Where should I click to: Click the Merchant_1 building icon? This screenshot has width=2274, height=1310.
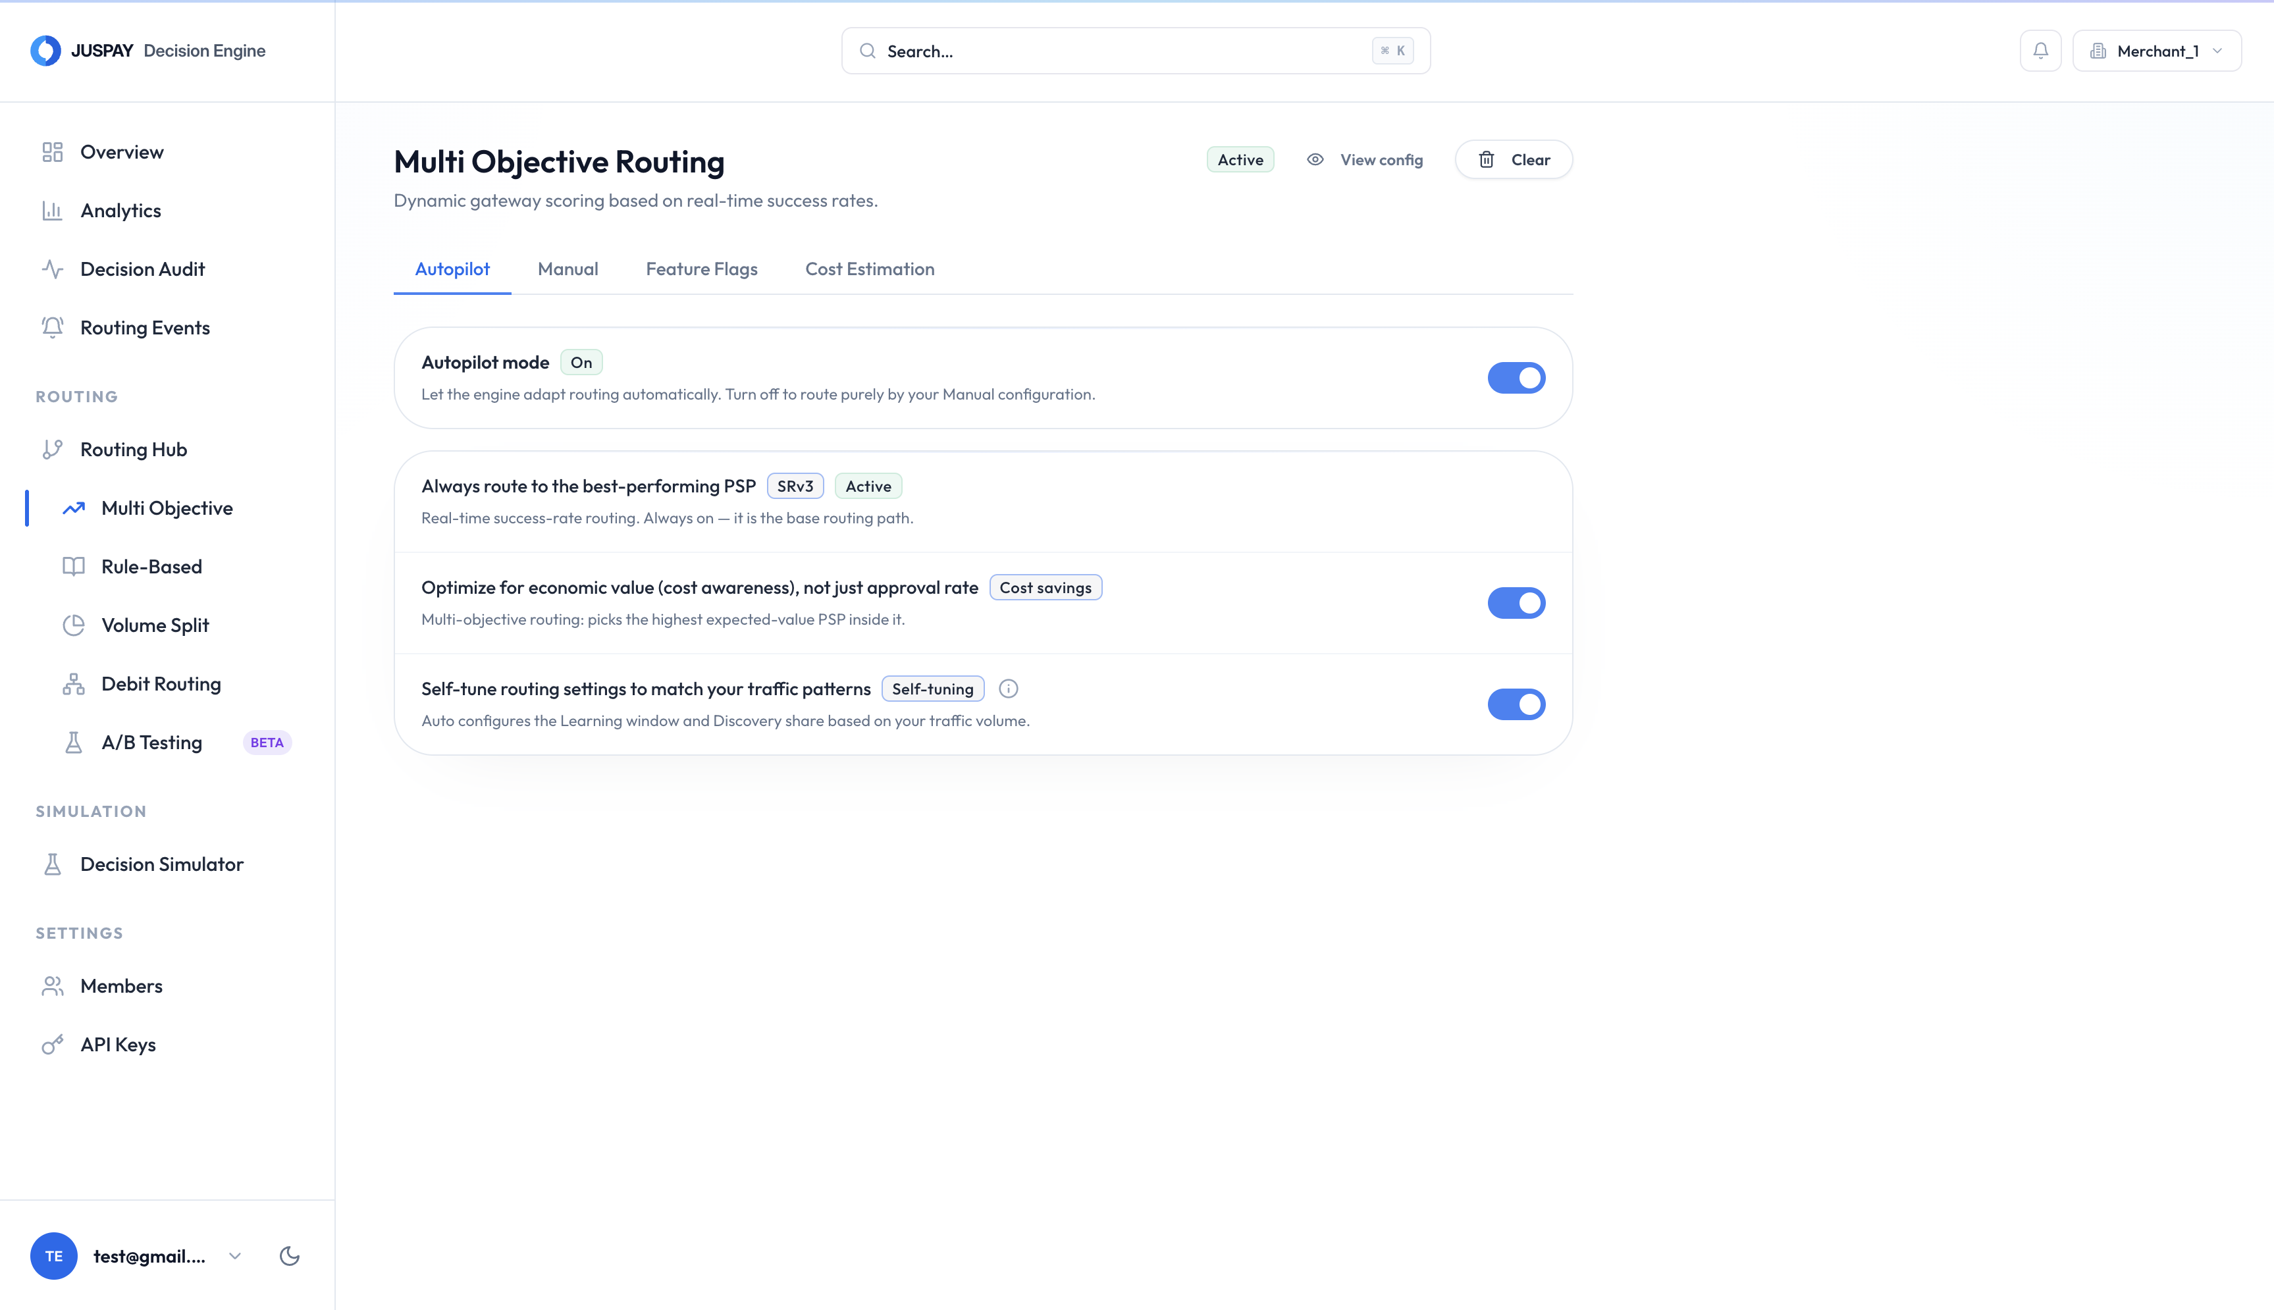(2098, 51)
